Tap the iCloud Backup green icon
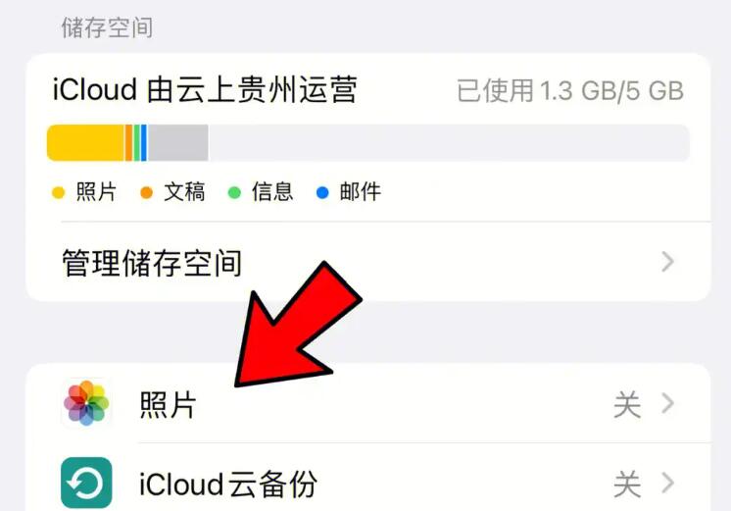The height and width of the screenshot is (511, 731). 86,483
